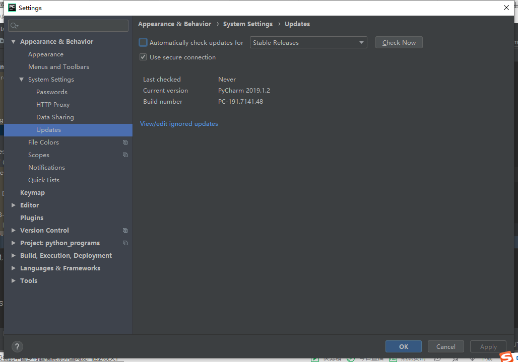
Task: Confirm settings with OK button
Action: pyautogui.click(x=404, y=346)
